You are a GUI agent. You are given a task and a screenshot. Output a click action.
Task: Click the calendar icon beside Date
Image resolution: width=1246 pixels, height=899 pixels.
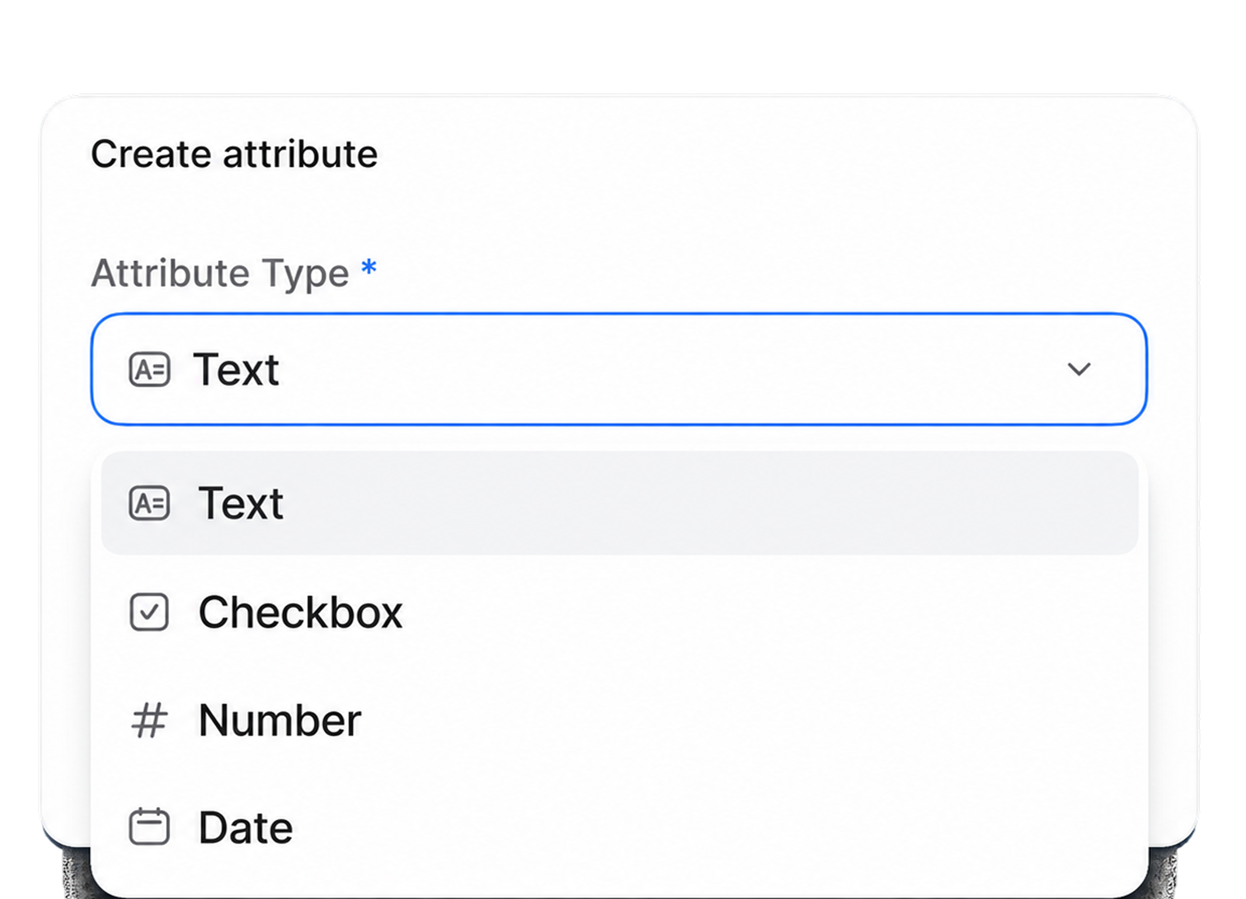coord(149,826)
